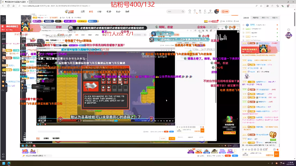Open the 鱼吧 navigation item

[127, 12]
